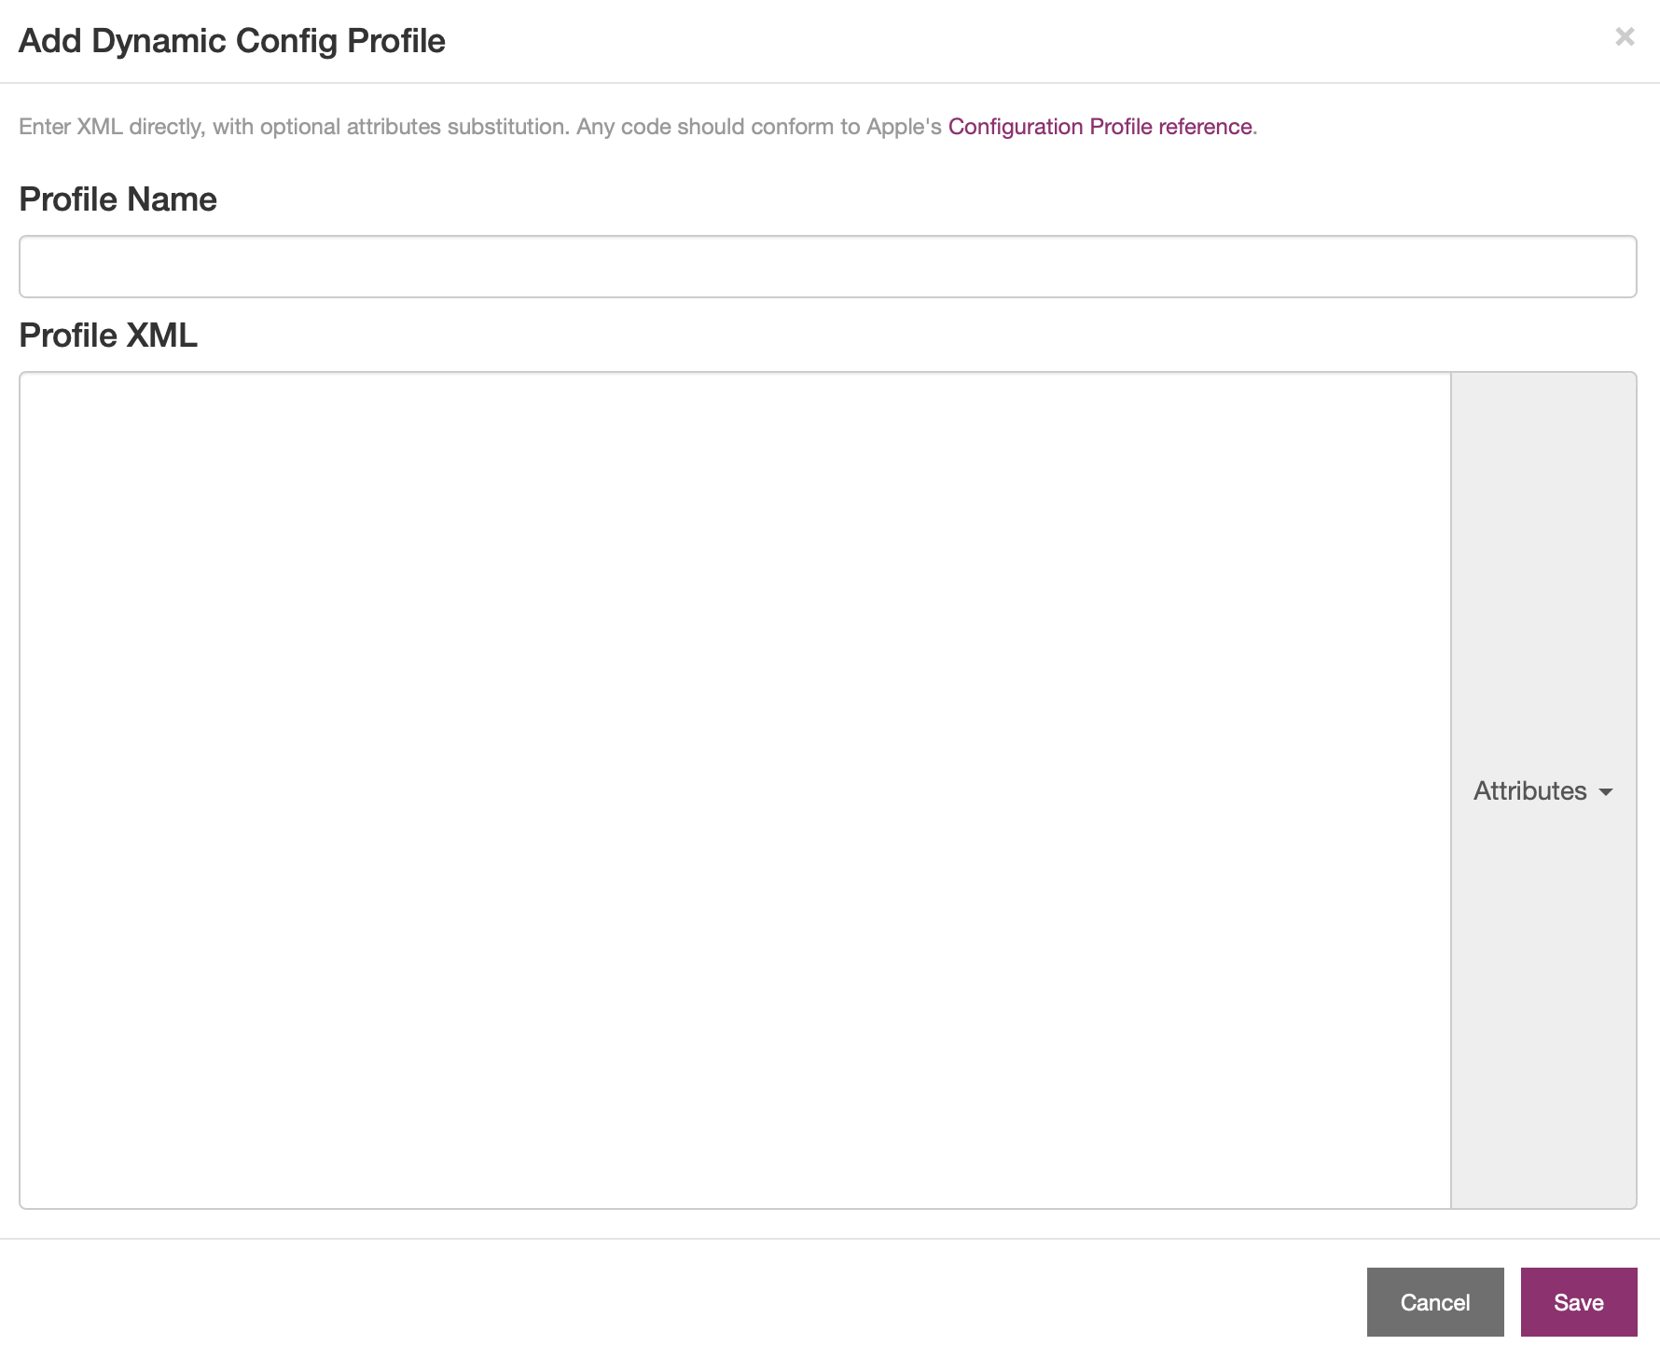Click the caret arrow beside Attributes
This screenshot has width=1660, height=1359.
pyautogui.click(x=1606, y=792)
